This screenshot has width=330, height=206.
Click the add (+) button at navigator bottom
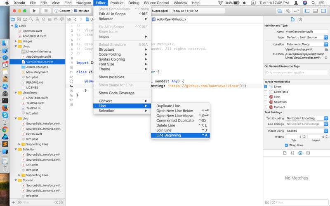[x=13, y=202]
